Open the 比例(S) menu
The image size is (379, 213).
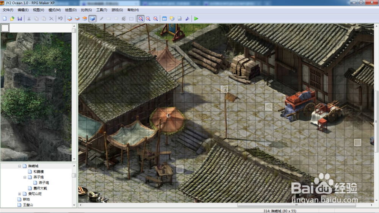86,10
